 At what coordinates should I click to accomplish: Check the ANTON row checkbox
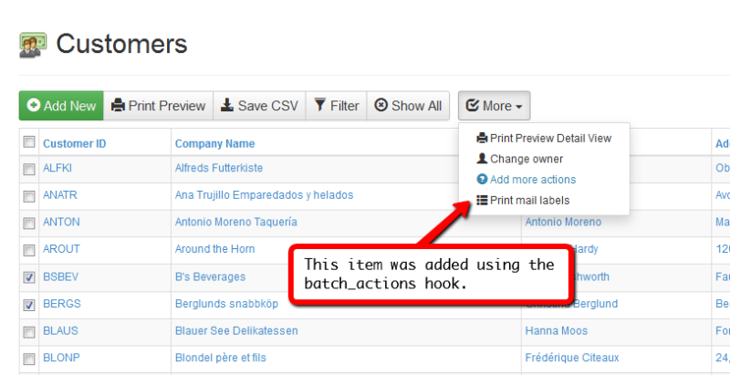pyautogui.click(x=29, y=223)
